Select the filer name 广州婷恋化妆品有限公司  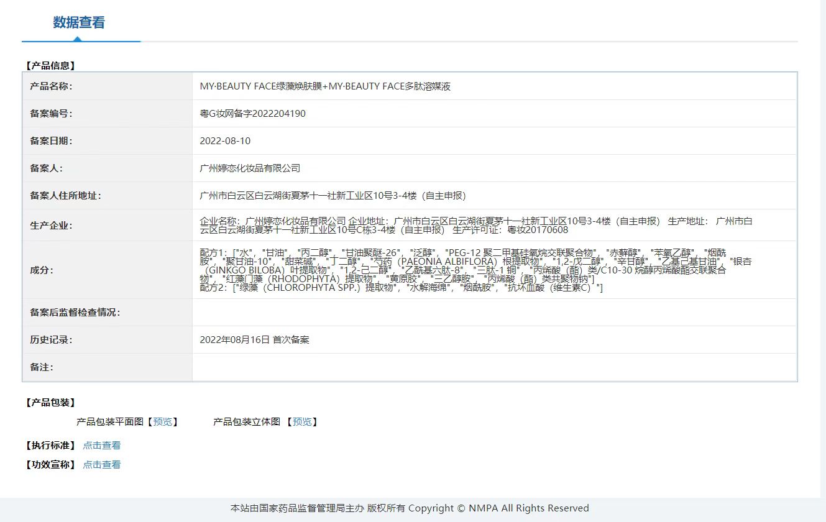[250, 168]
